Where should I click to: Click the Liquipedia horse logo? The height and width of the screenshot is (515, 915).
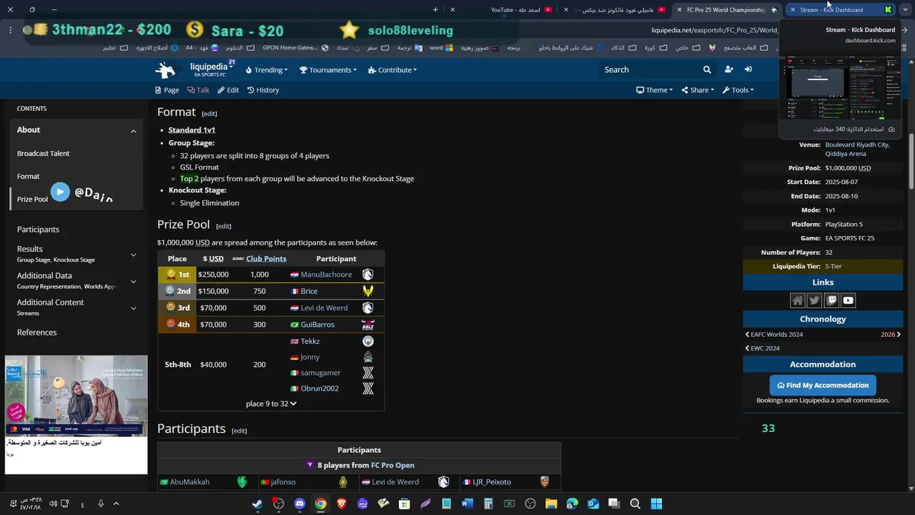[x=165, y=69]
